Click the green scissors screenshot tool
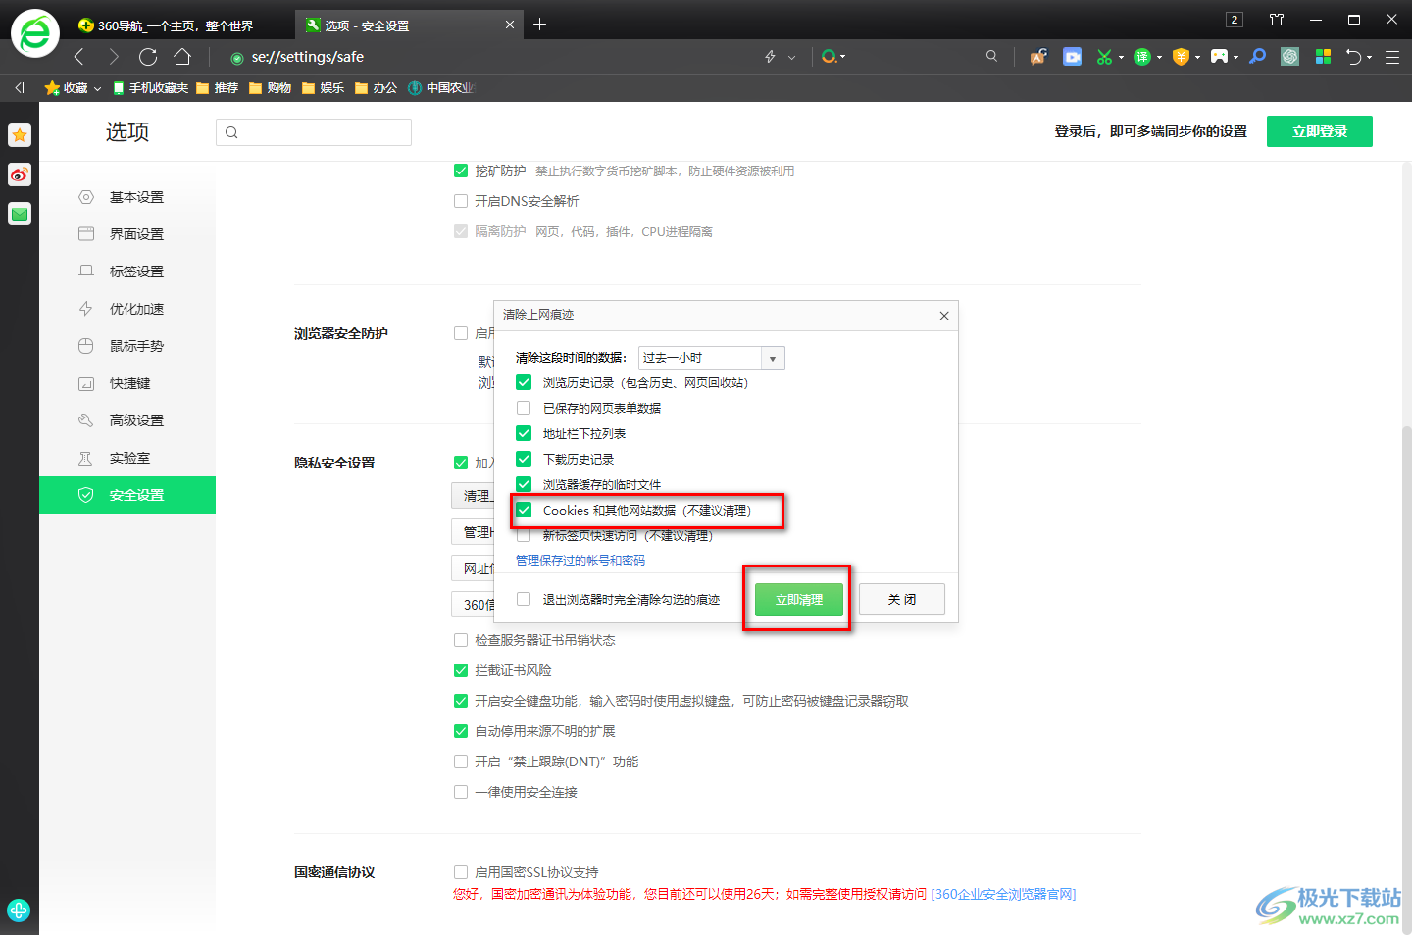Viewport: 1412px width, 935px height. coord(1104,57)
